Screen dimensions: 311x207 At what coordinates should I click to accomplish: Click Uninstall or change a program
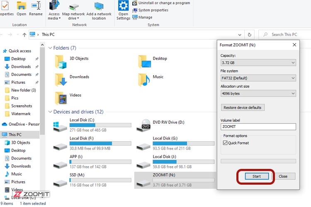point(164,3)
